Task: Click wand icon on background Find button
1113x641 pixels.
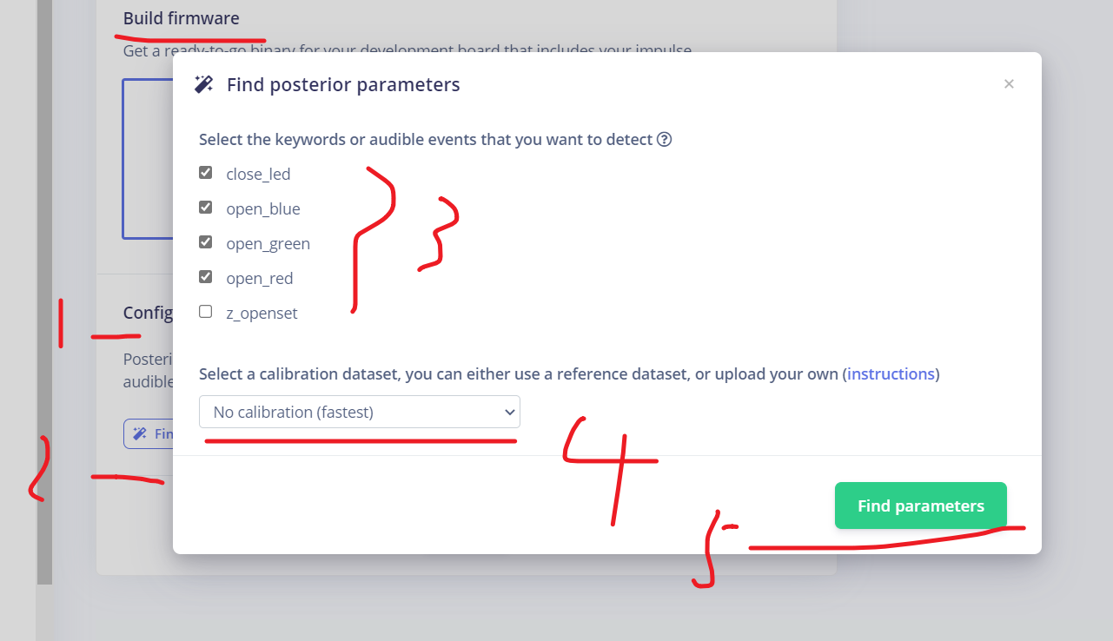Action: [140, 433]
